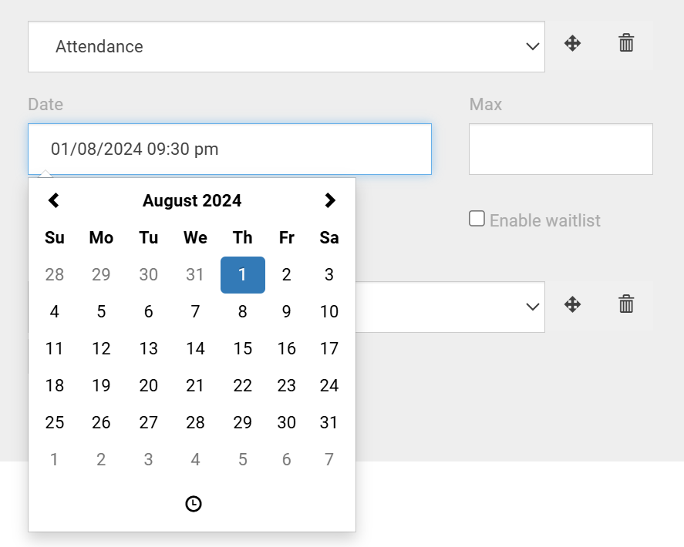Choose August 9 date
Image resolution: width=684 pixels, height=547 pixels.
[x=286, y=312]
